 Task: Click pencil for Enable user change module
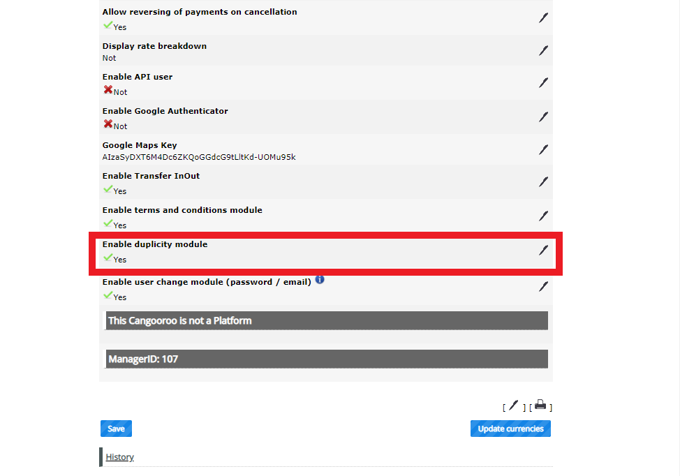pos(543,287)
